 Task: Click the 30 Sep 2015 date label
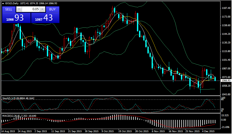92,131
